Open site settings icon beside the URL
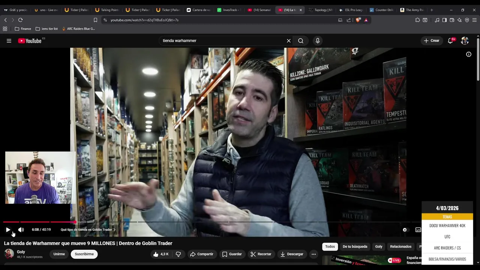The width and height of the screenshot is (480, 270). tap(105, 20)
